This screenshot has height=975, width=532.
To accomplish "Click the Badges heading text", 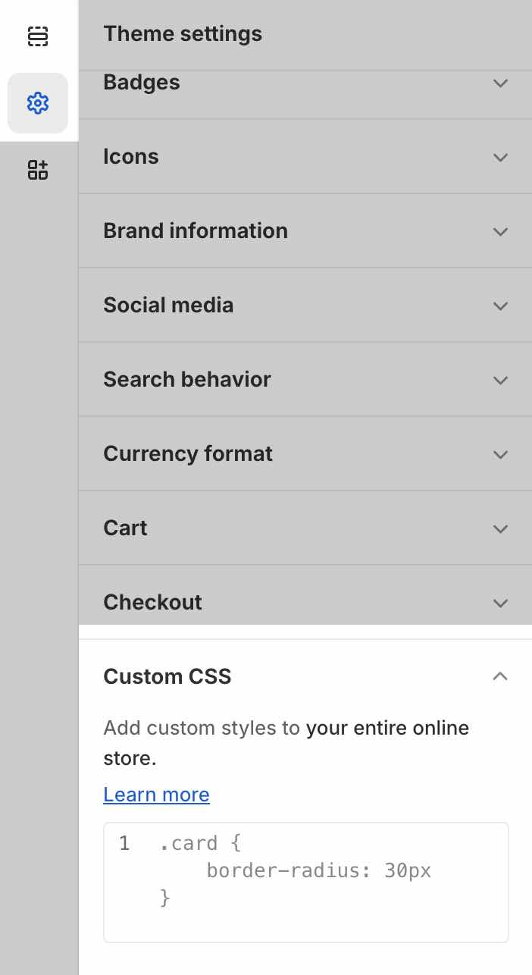I will [142, 83].
